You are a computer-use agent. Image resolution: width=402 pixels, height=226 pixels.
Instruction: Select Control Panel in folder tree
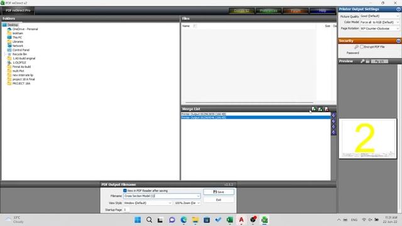21,50
